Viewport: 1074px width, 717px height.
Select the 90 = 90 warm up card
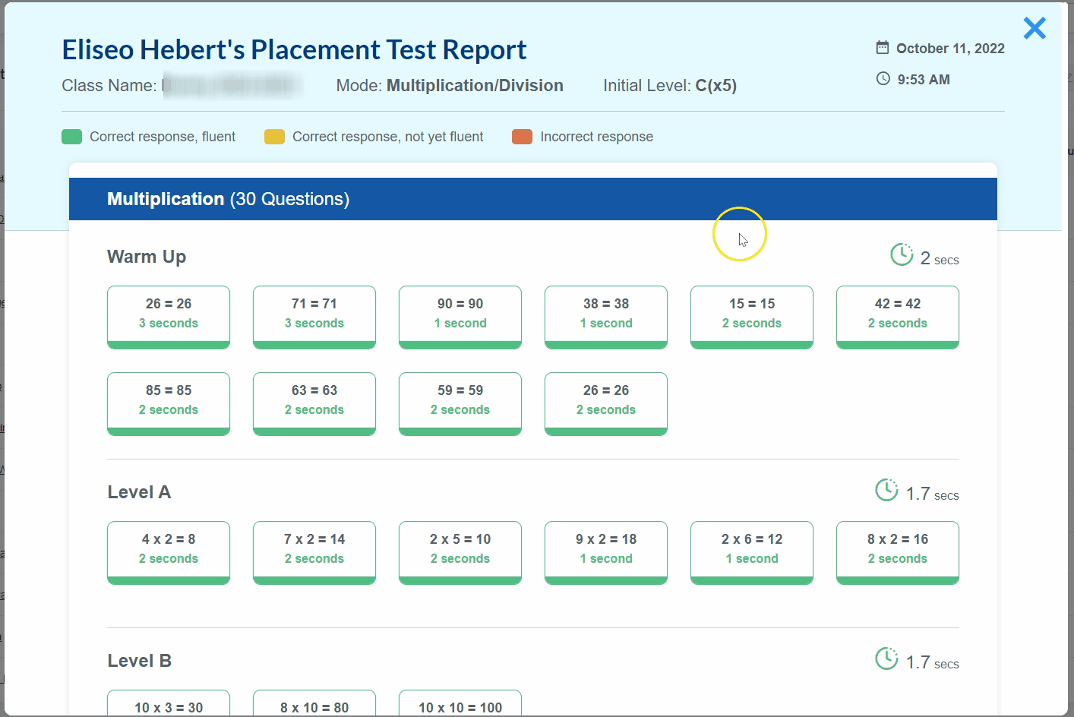pyautogui.click(x=460, y=317)
